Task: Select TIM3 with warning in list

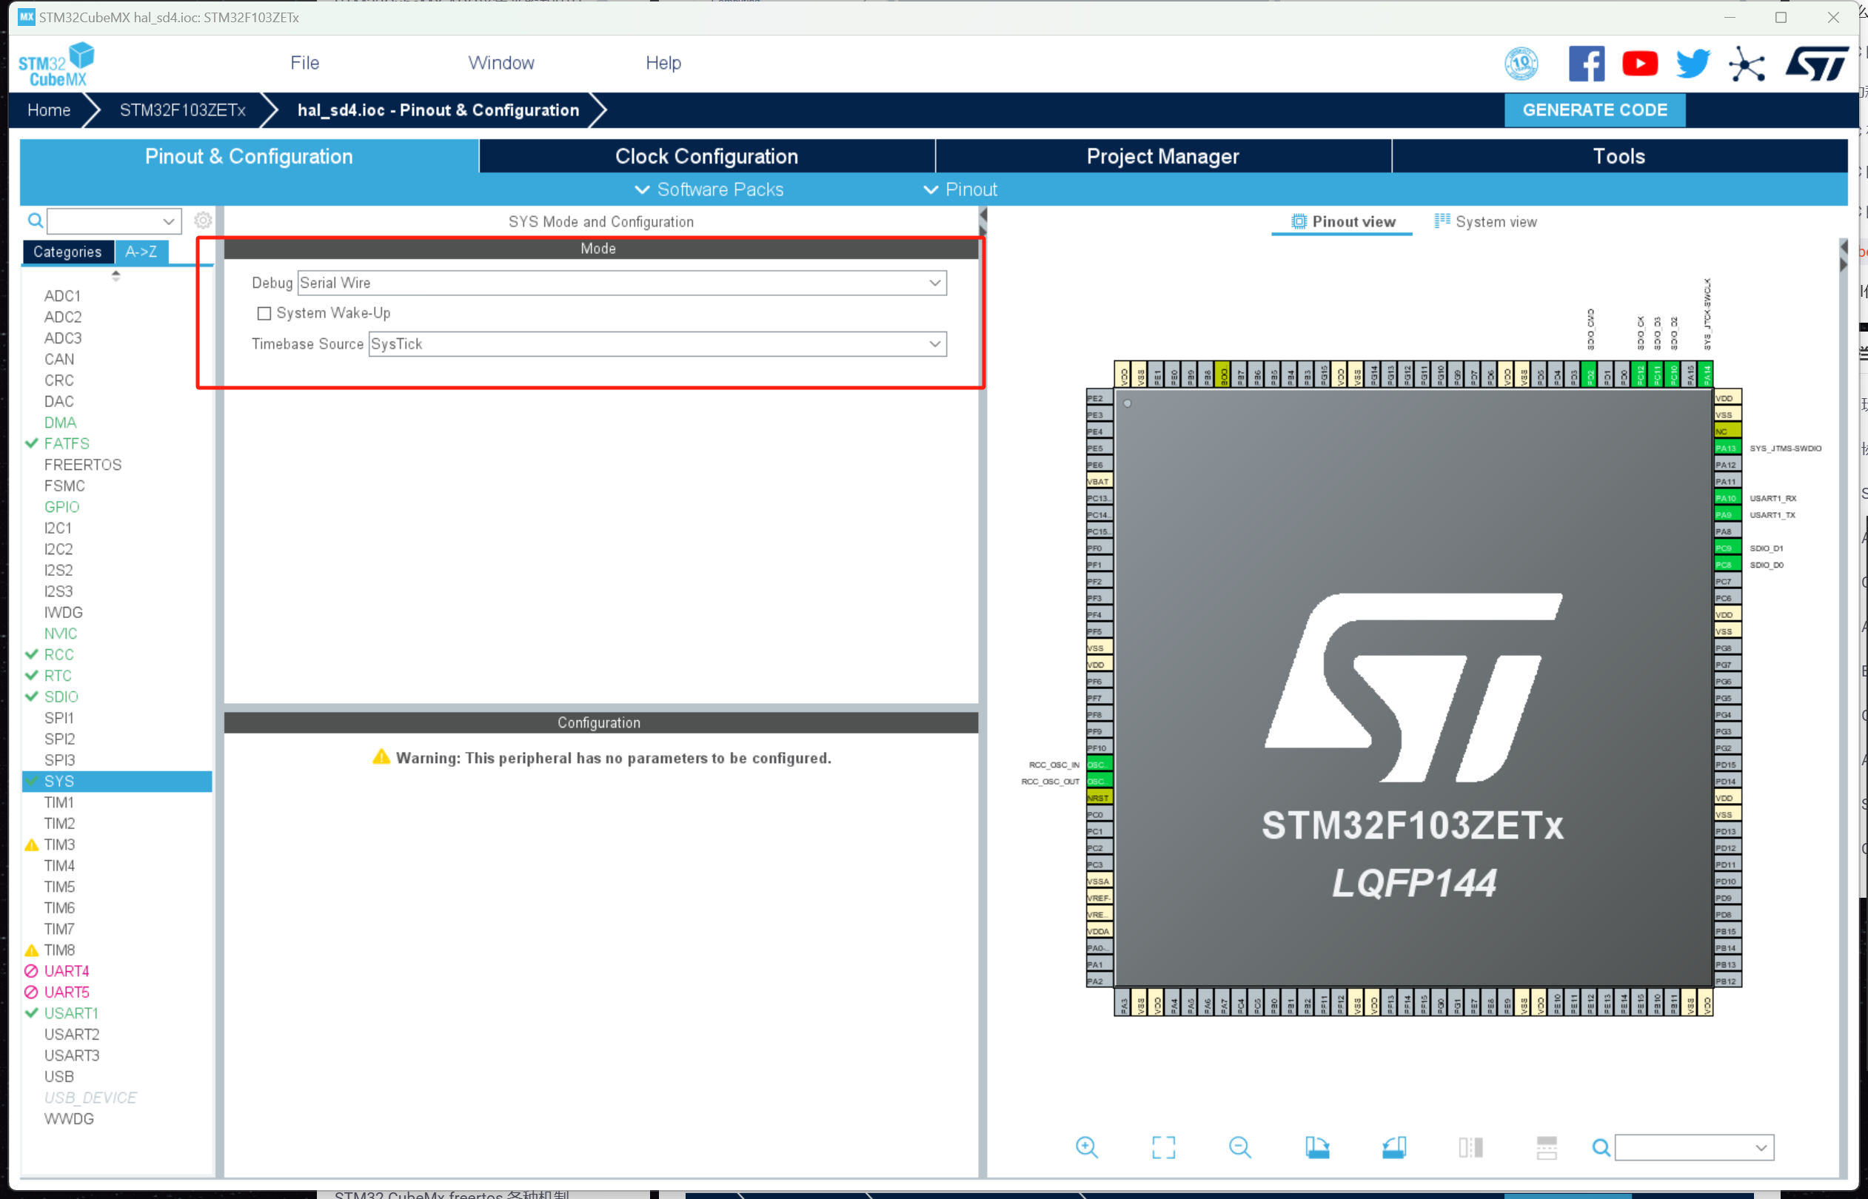Action: (59, 844)
